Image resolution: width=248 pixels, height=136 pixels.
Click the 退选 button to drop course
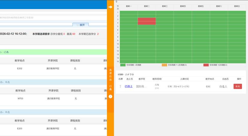click(x=238, y=86)
